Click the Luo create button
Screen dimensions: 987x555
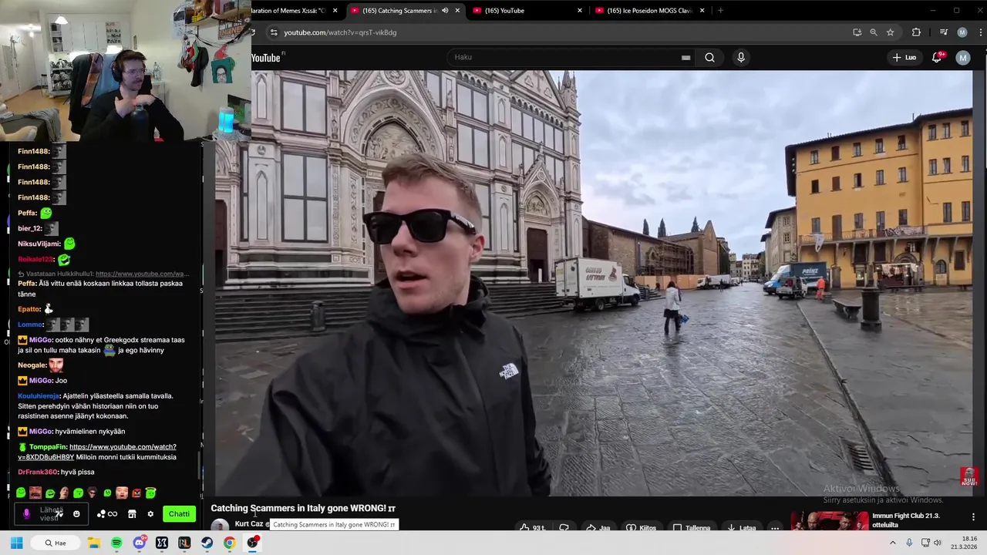point(904,57)
